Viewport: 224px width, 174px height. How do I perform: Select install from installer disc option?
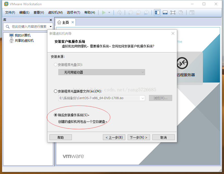[55, 64]
